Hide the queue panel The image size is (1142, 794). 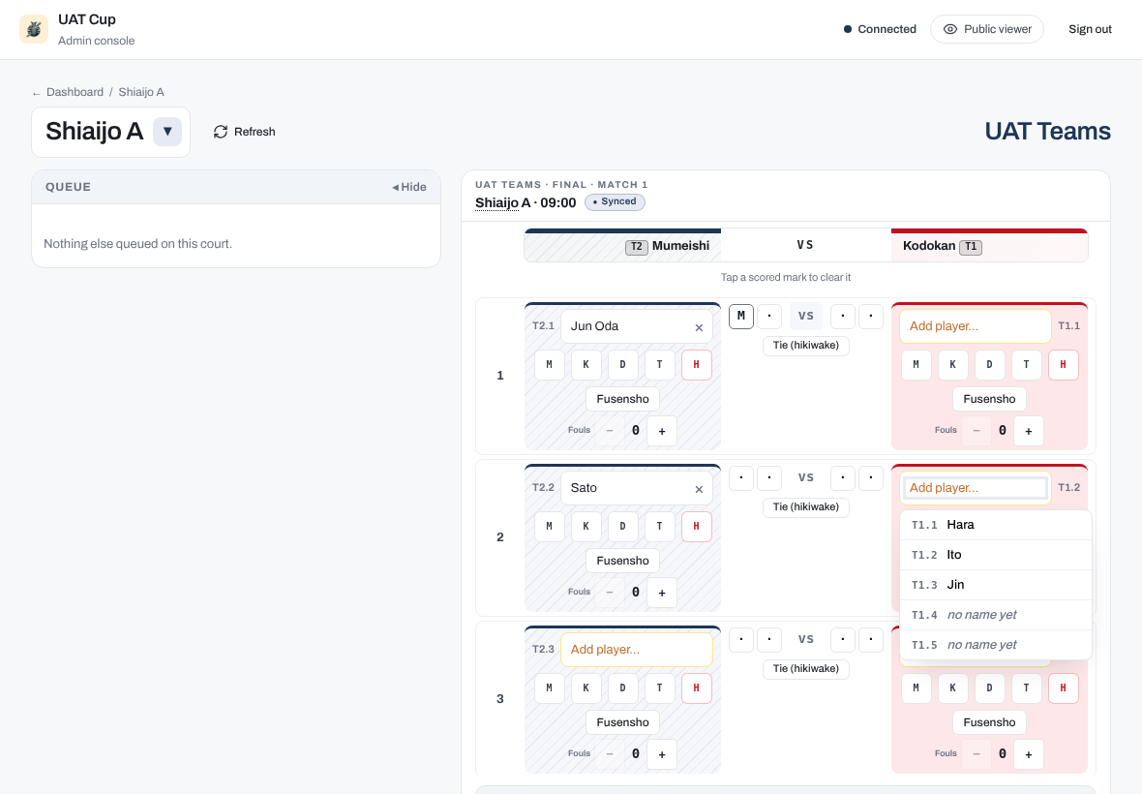pos(409,187)
